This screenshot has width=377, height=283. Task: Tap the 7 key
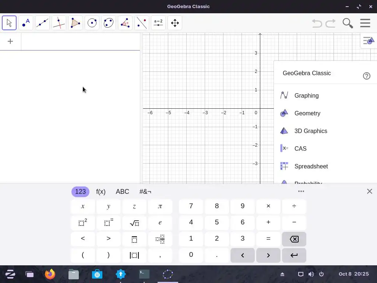tap(191, 206)
